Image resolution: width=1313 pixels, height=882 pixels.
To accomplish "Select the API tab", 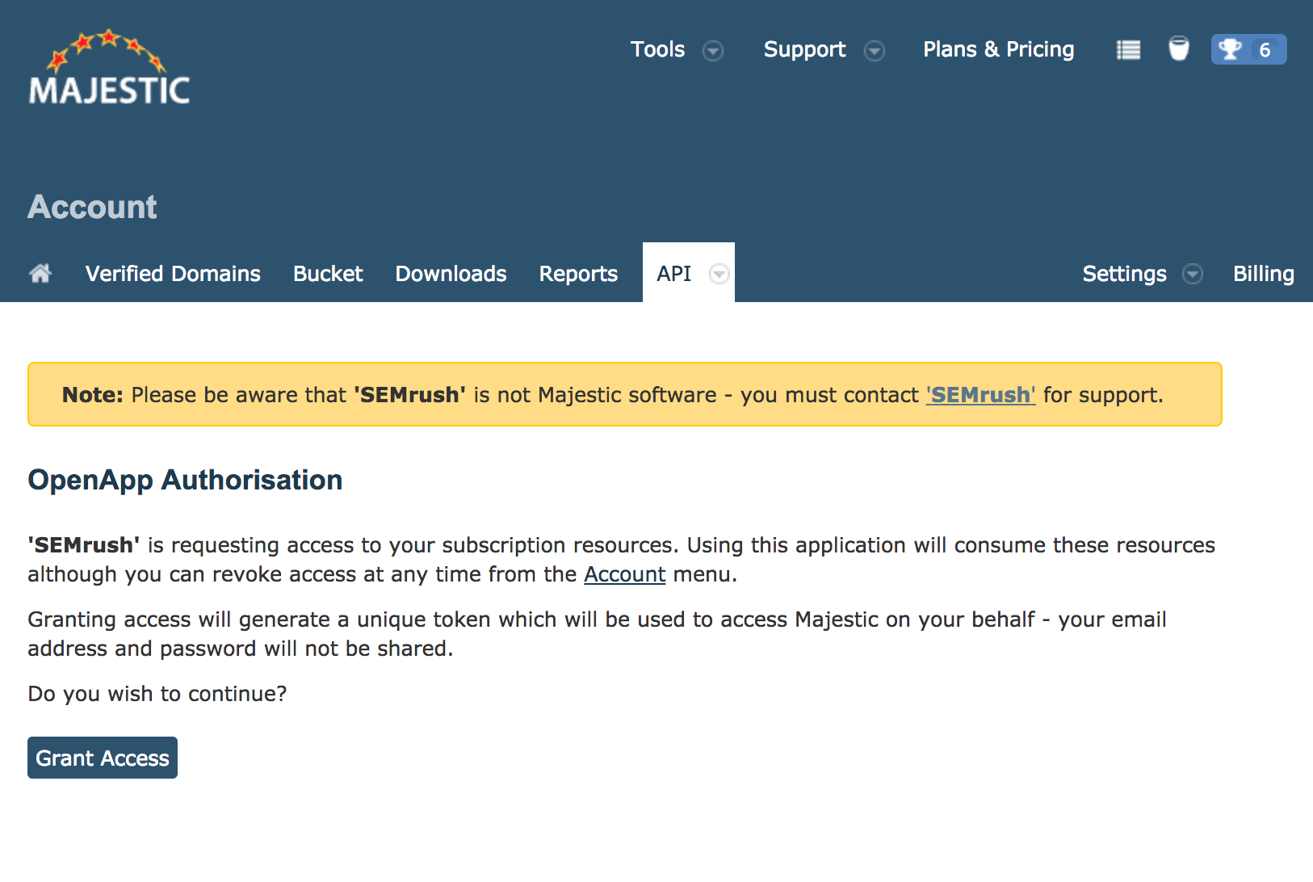I will 673,274.
